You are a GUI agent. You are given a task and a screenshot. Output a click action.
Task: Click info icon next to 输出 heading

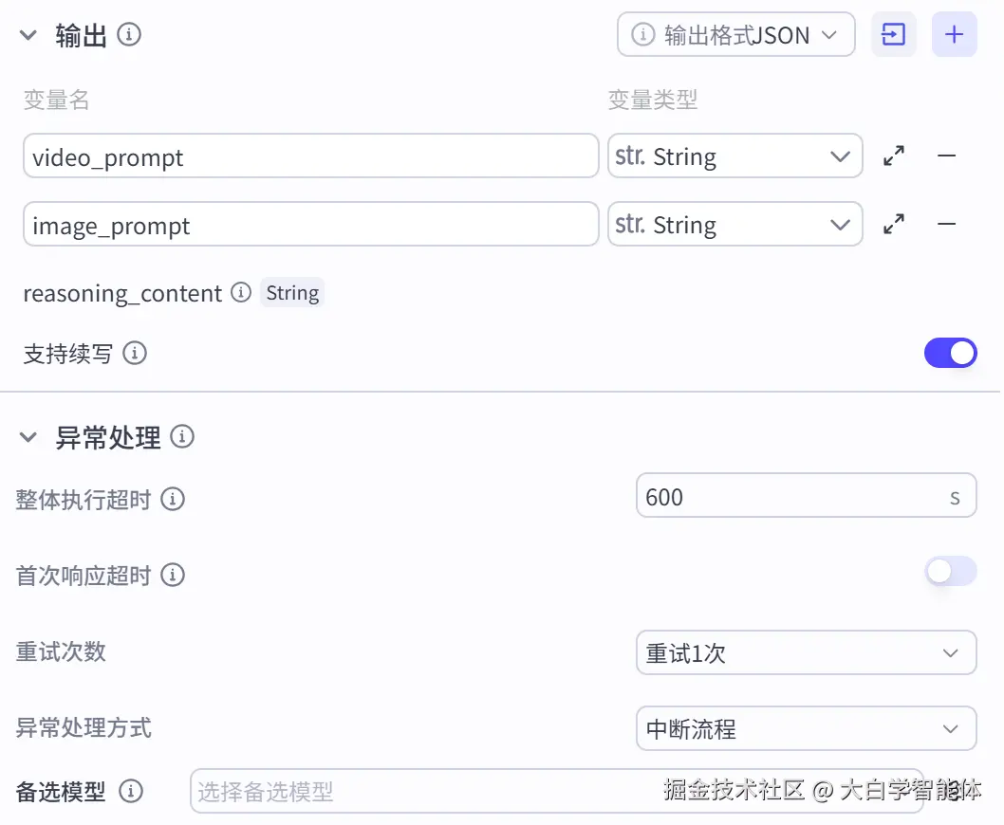(x=129, y=35)
